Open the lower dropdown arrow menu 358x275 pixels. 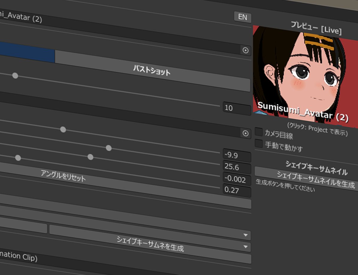point(245,247)
